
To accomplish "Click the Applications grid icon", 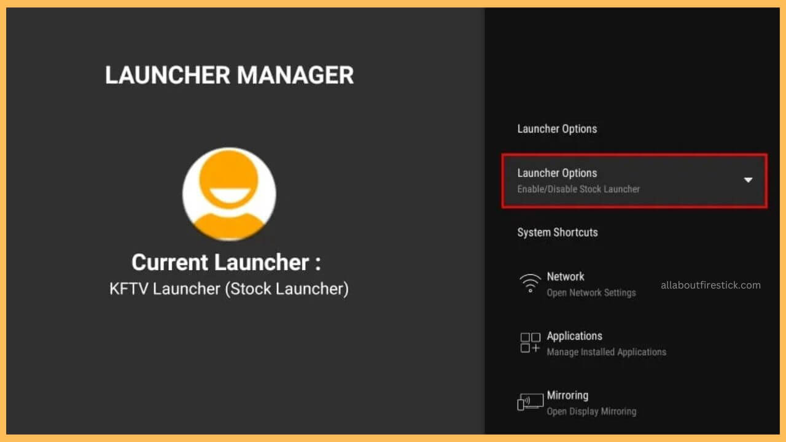I will pyautogui.click(x=529, y=343).
